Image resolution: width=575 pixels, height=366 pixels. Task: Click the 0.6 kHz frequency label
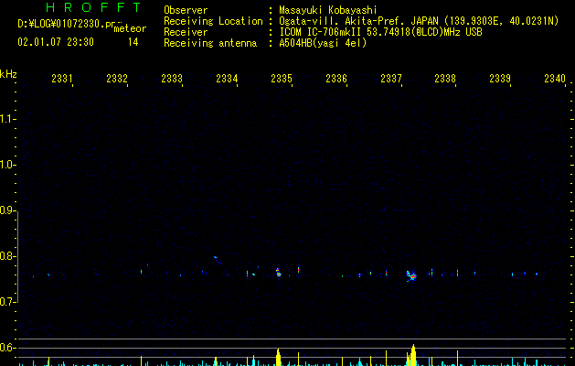pos(8,348)
